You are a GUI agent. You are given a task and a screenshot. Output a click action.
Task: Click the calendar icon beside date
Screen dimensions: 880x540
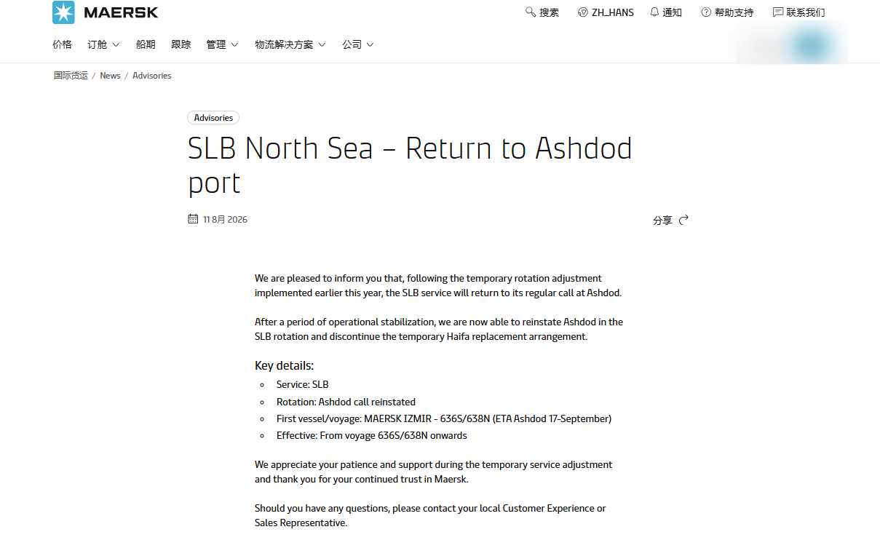pos(193,219)
